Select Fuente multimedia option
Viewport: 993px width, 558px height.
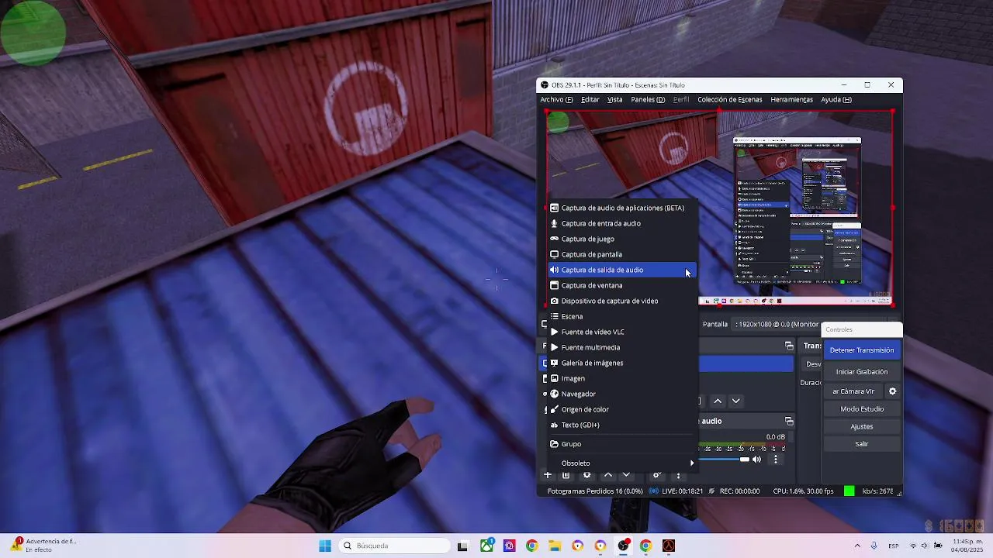point(621,347)
